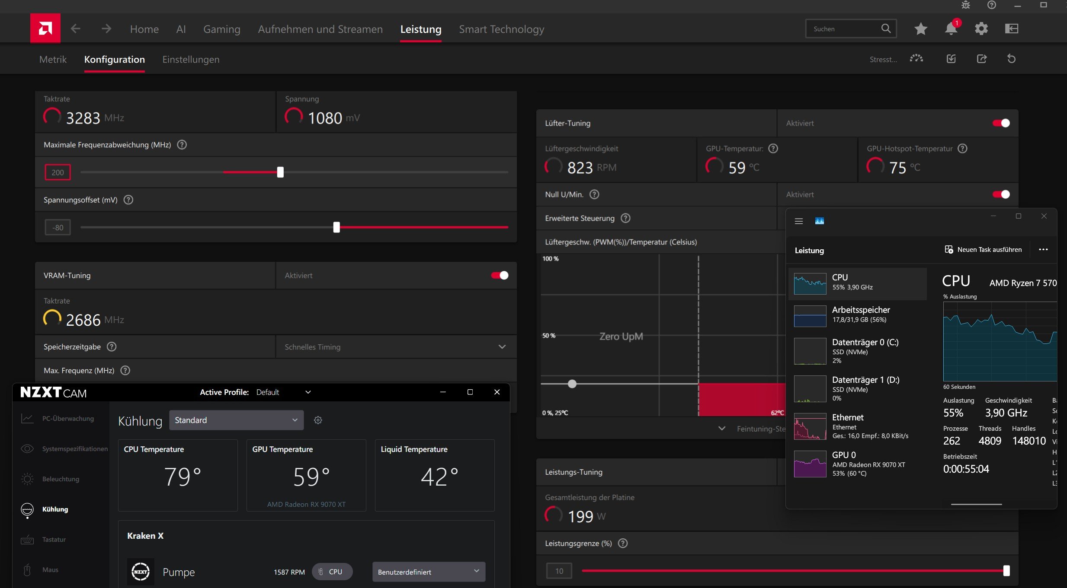This screenshot has width=1067, height=588.
Task: Open the notifications bell icon
Action: (951, 29)
